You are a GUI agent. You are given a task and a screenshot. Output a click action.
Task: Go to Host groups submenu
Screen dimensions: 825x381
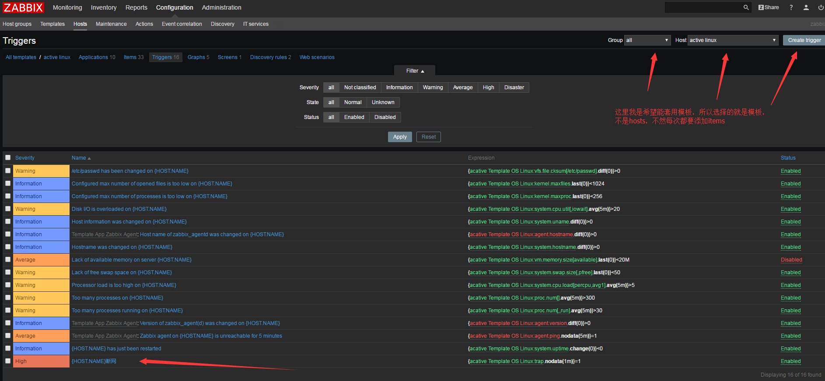point(17,24)
